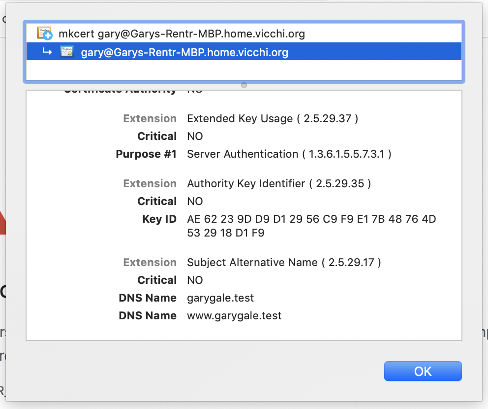Click the Extension label for Subject Alternative Name

click(150, 263)
